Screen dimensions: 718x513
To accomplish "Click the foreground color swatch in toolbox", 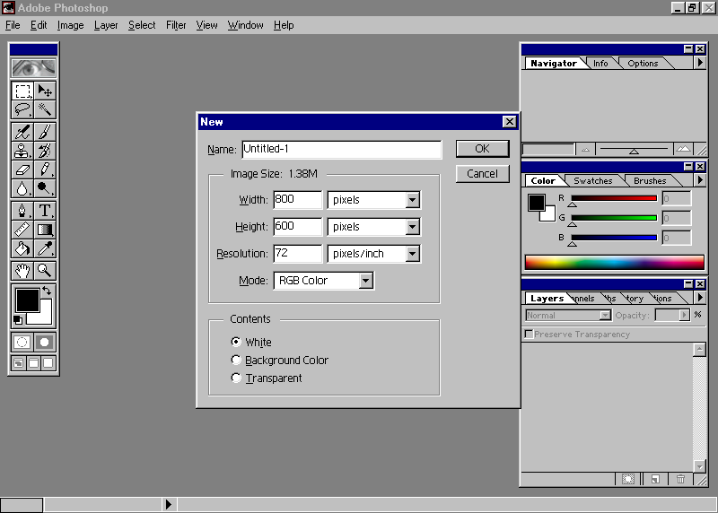I will [27, 300].
